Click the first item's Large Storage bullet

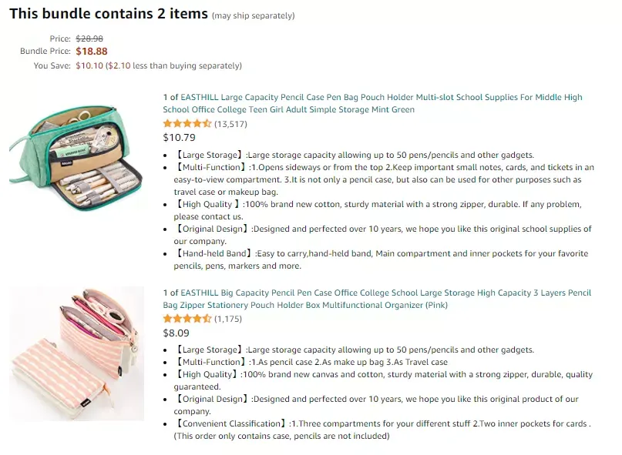[354, 155]
